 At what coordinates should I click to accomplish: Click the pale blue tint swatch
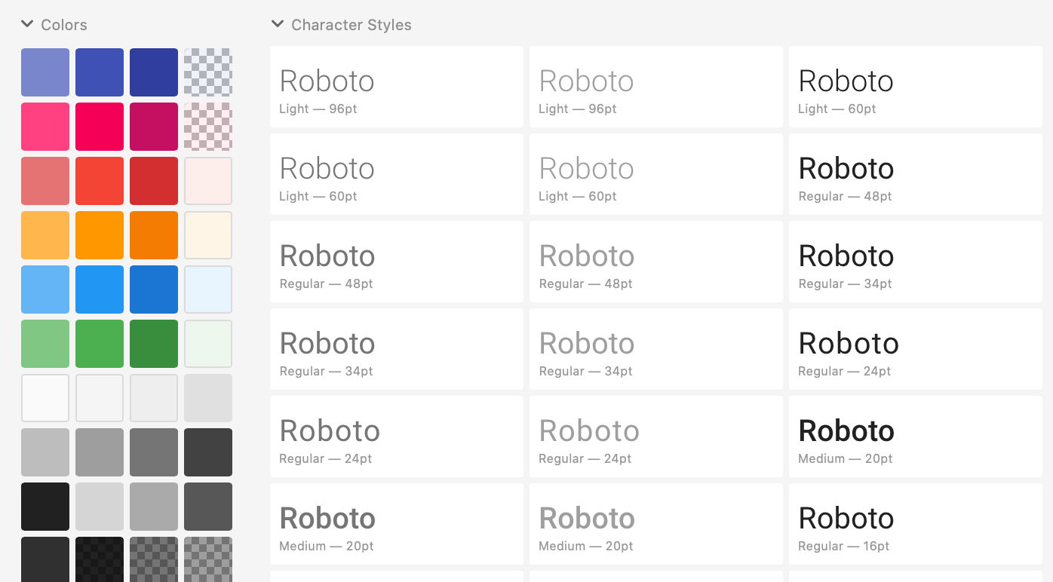tap(208, 289)
